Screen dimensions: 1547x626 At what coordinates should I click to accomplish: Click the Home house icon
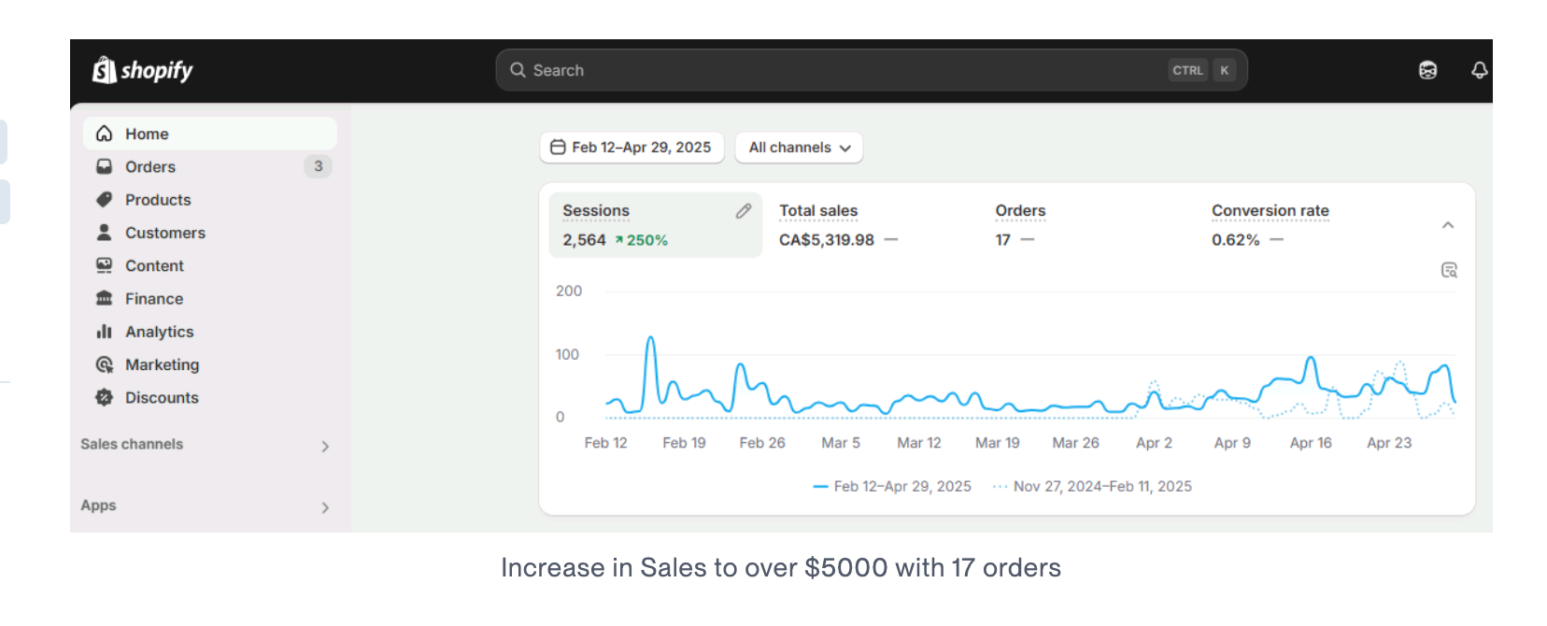[x=105, y=134]
